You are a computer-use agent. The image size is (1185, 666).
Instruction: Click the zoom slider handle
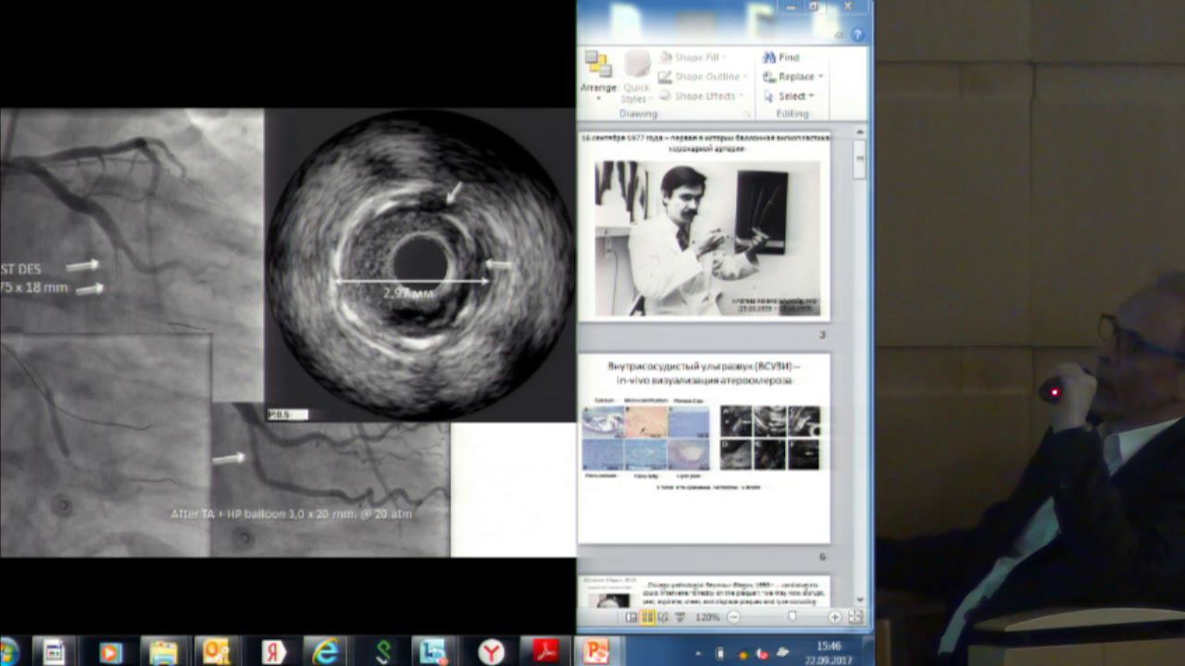coord(792,617)
